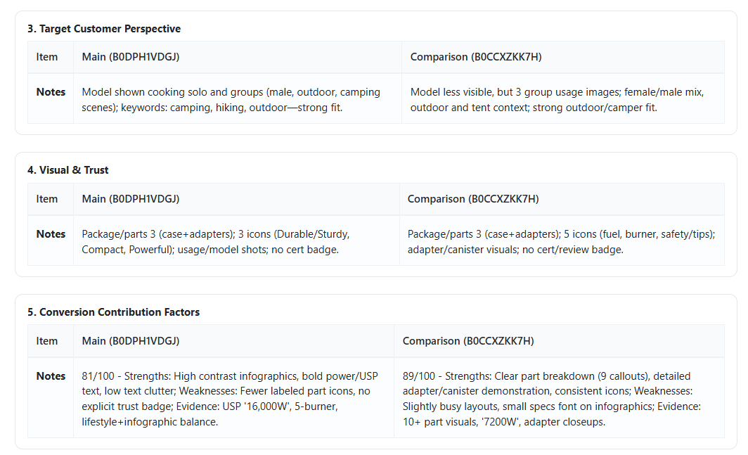This screenshot has width=748, height=455.
Task: Select the Notes row label in Visual & Trust table
Action: tap(51, 234)
